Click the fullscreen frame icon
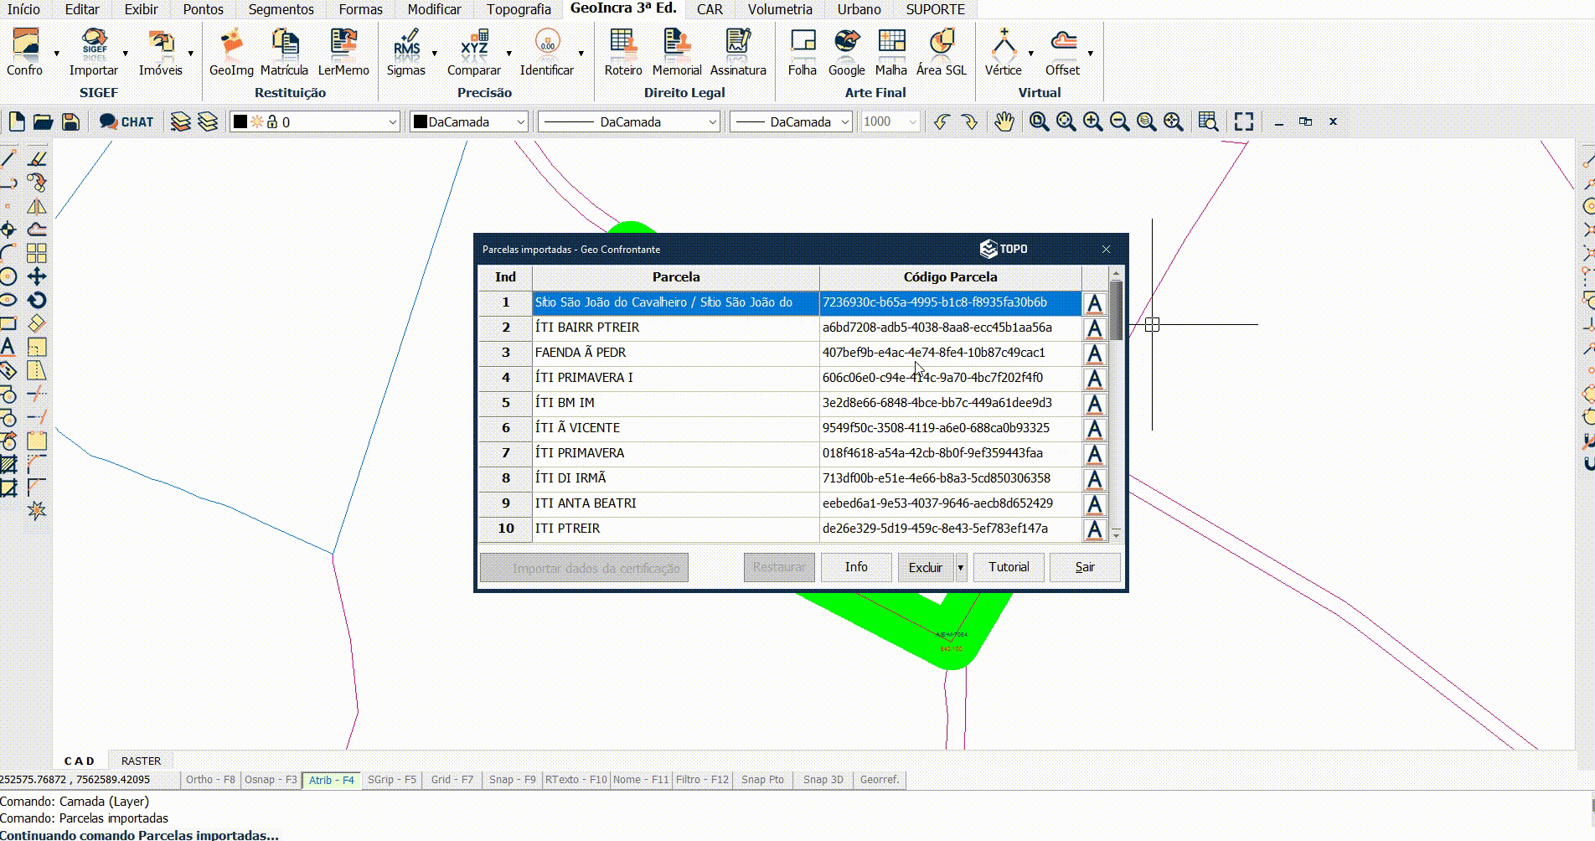1595x841 pixels. (1244, 121)
